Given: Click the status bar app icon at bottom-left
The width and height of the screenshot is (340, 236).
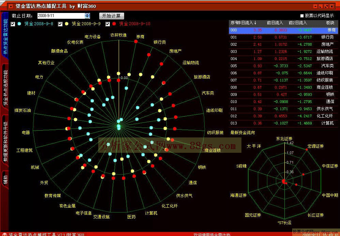Looking at the screenshot, I should (x=4, y=235).
